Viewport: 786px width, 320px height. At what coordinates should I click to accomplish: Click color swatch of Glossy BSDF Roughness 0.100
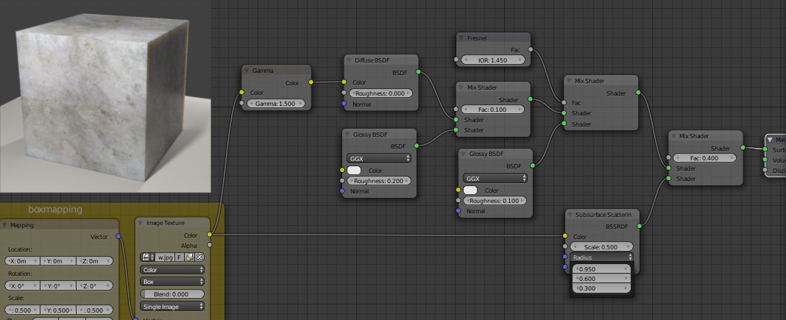[x=470, y=191]
